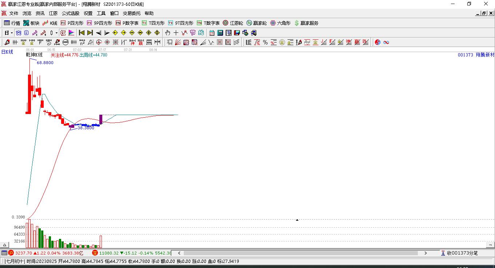Open the 9P四方形 tool
This screenshot has width=495, height=268.
point(99,23)
